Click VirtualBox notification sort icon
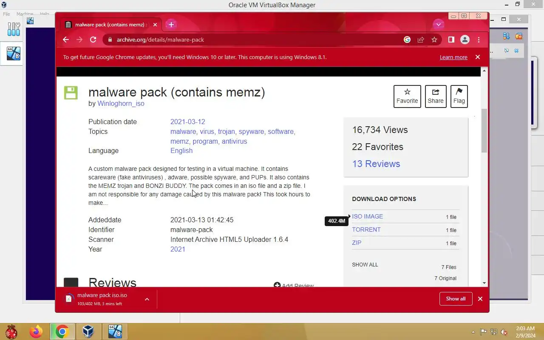544x340 pixels. (x=506, y=37)
